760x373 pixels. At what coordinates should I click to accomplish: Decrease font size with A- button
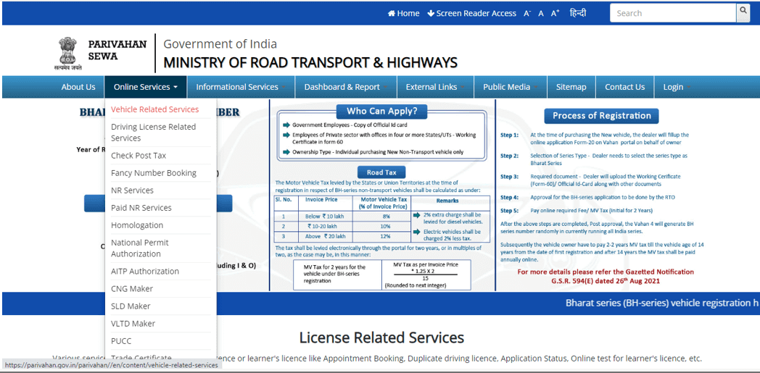point(527,14)
